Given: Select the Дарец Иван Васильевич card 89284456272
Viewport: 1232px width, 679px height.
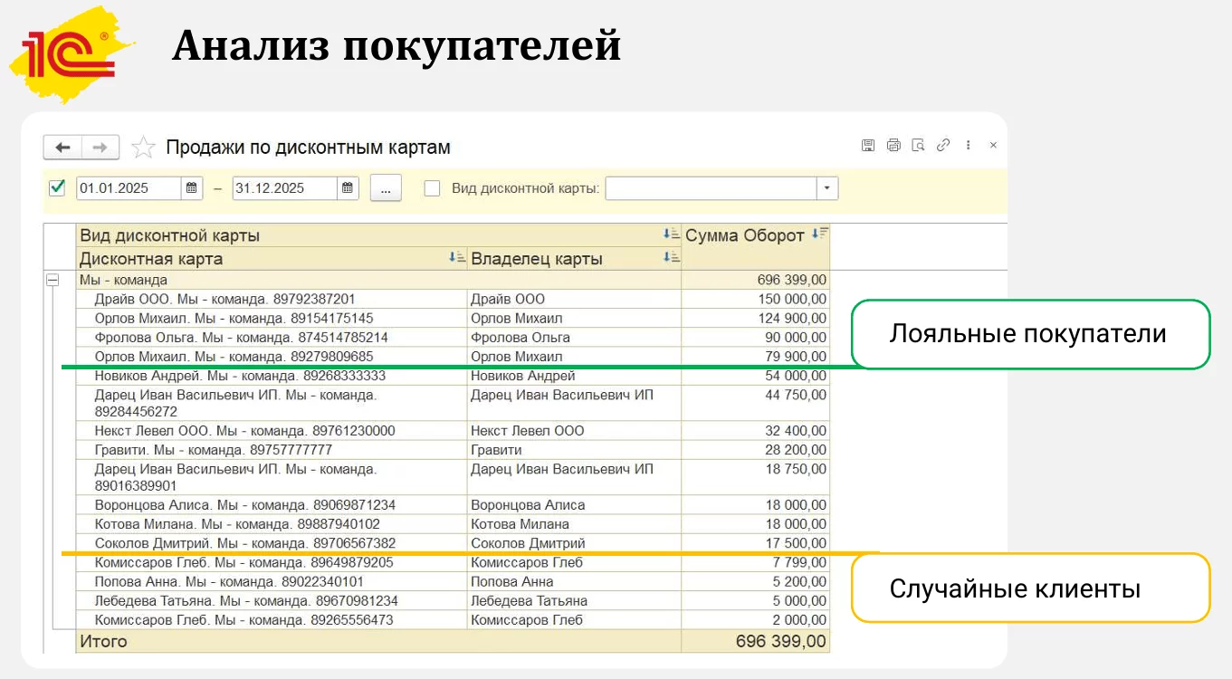Looking at the screenshot, I should pos(272,403).
